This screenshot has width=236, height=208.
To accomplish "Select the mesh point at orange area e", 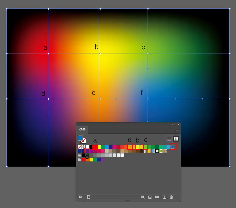I will point(100,99).
